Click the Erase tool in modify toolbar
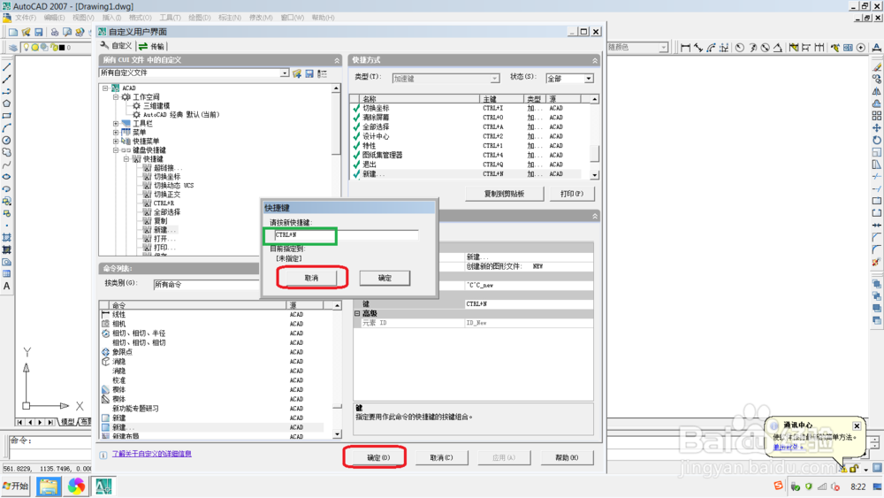 (x=877, y=67)
